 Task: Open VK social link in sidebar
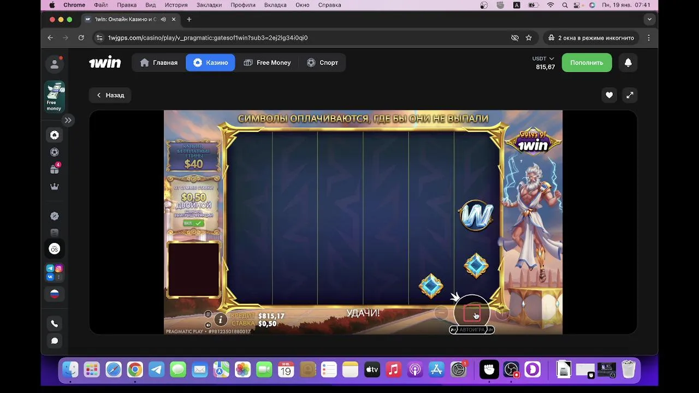click(x=50, y=277)
